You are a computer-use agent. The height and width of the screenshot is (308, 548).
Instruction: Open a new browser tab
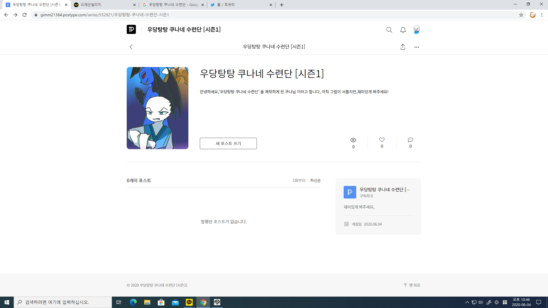(x=282, y=5)
